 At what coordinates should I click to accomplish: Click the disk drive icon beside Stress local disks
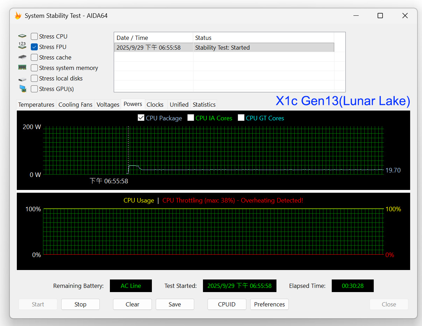[22, 79]
